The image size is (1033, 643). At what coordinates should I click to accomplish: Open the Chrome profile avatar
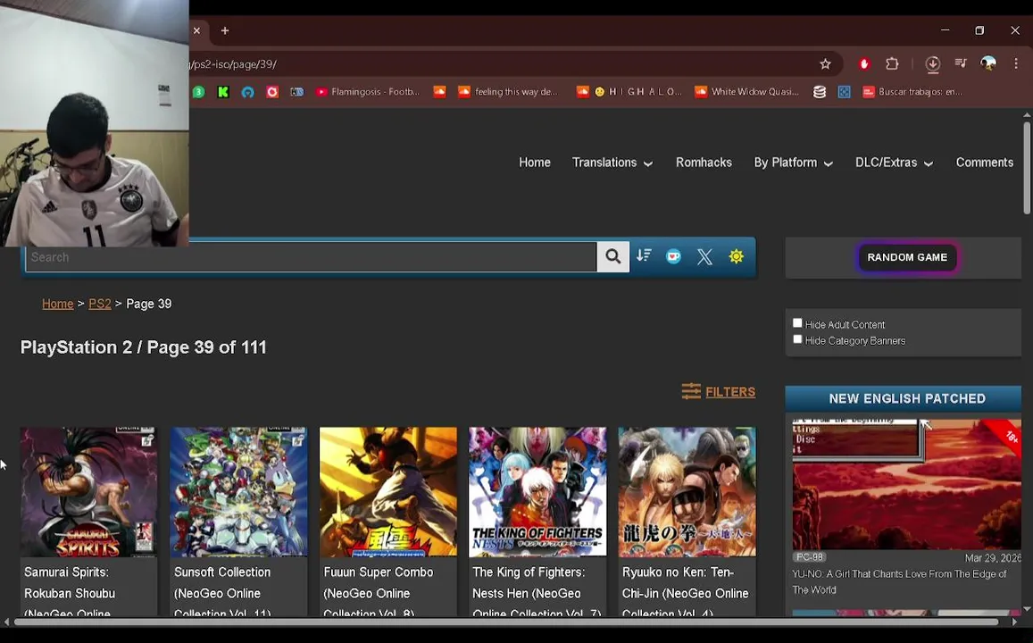point(988,63)
